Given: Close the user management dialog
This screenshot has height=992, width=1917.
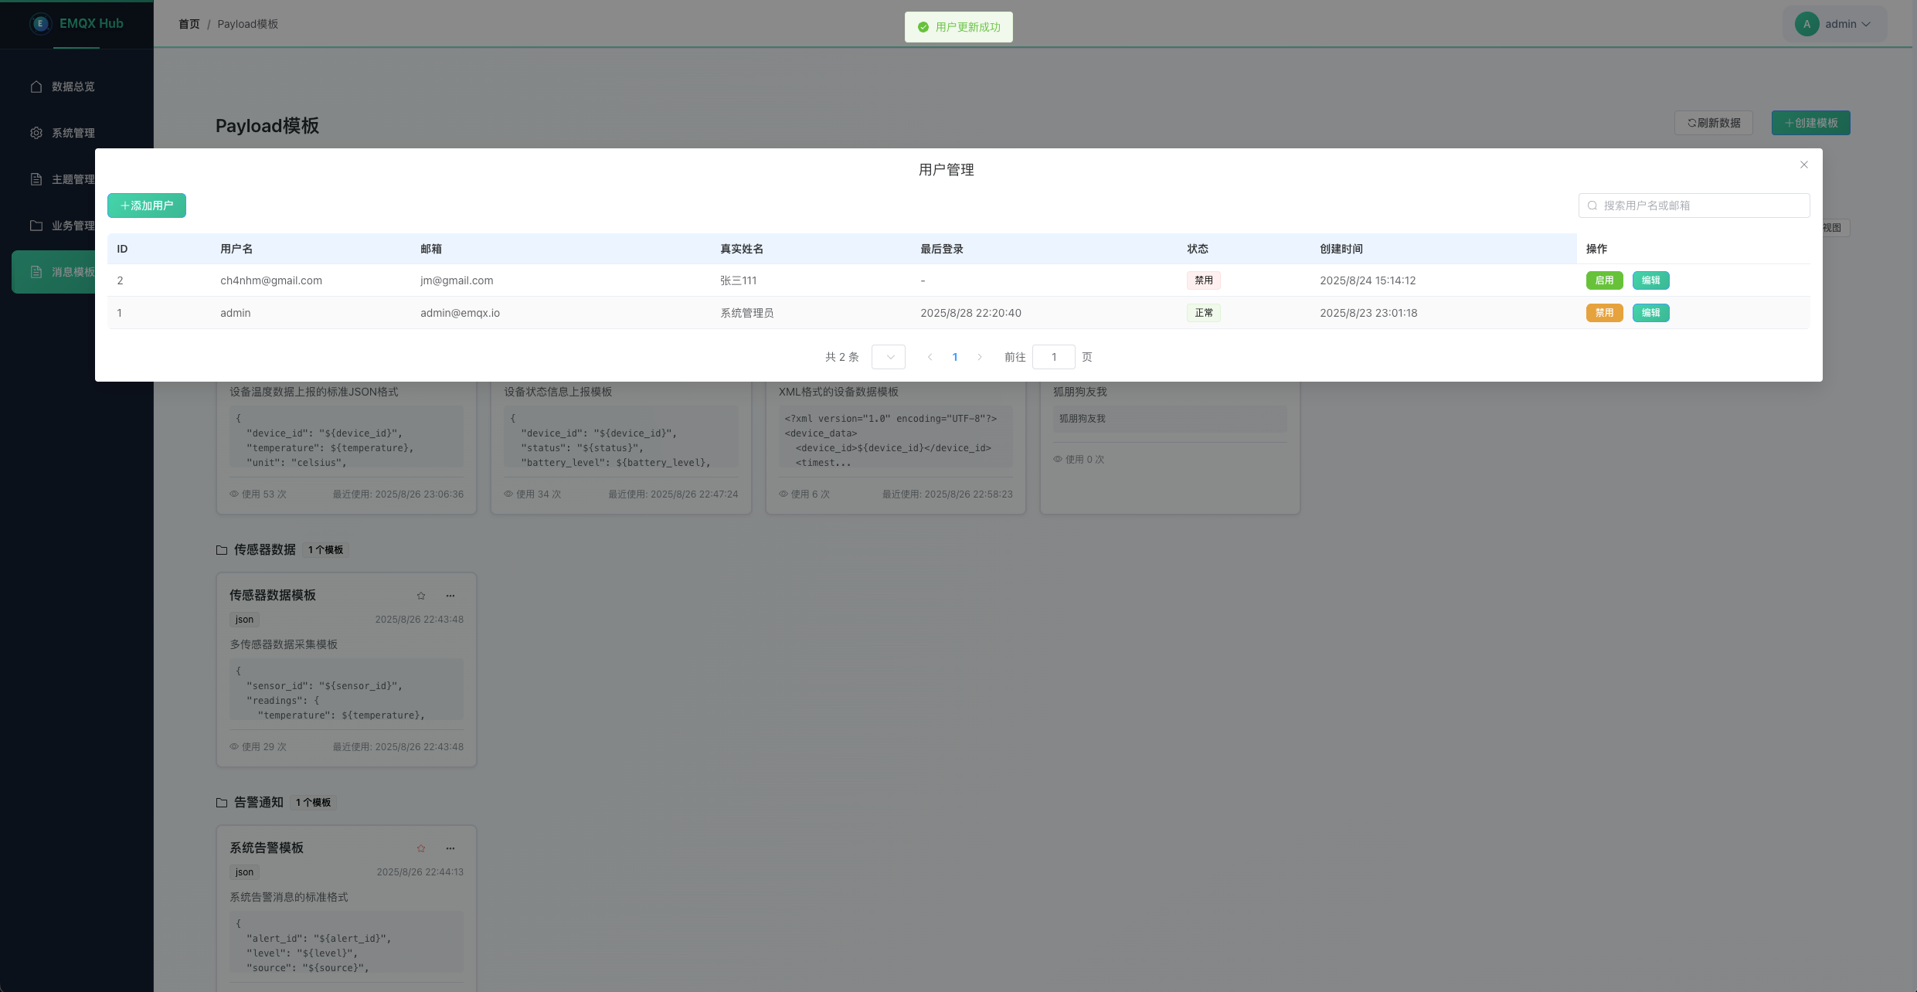Looking at the screenshot, I should (x=1804, y=165).
